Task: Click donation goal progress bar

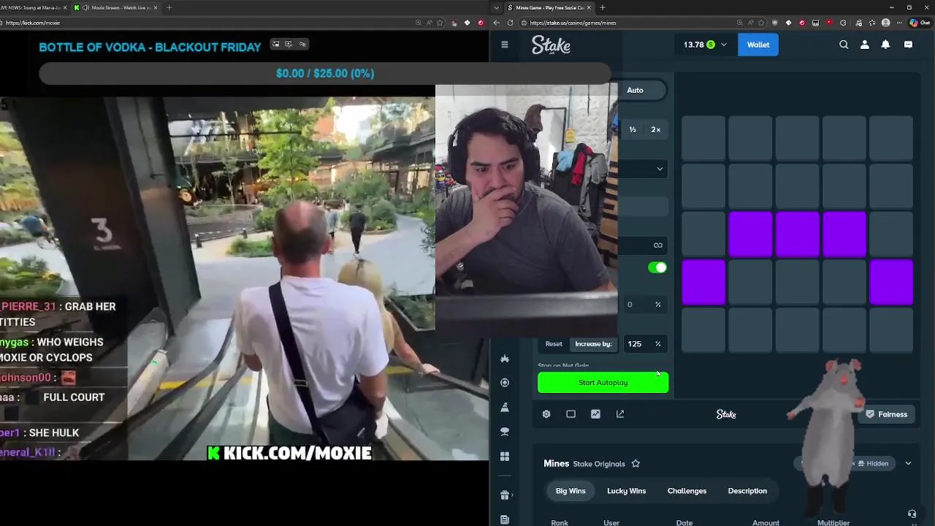Action: 325,73
